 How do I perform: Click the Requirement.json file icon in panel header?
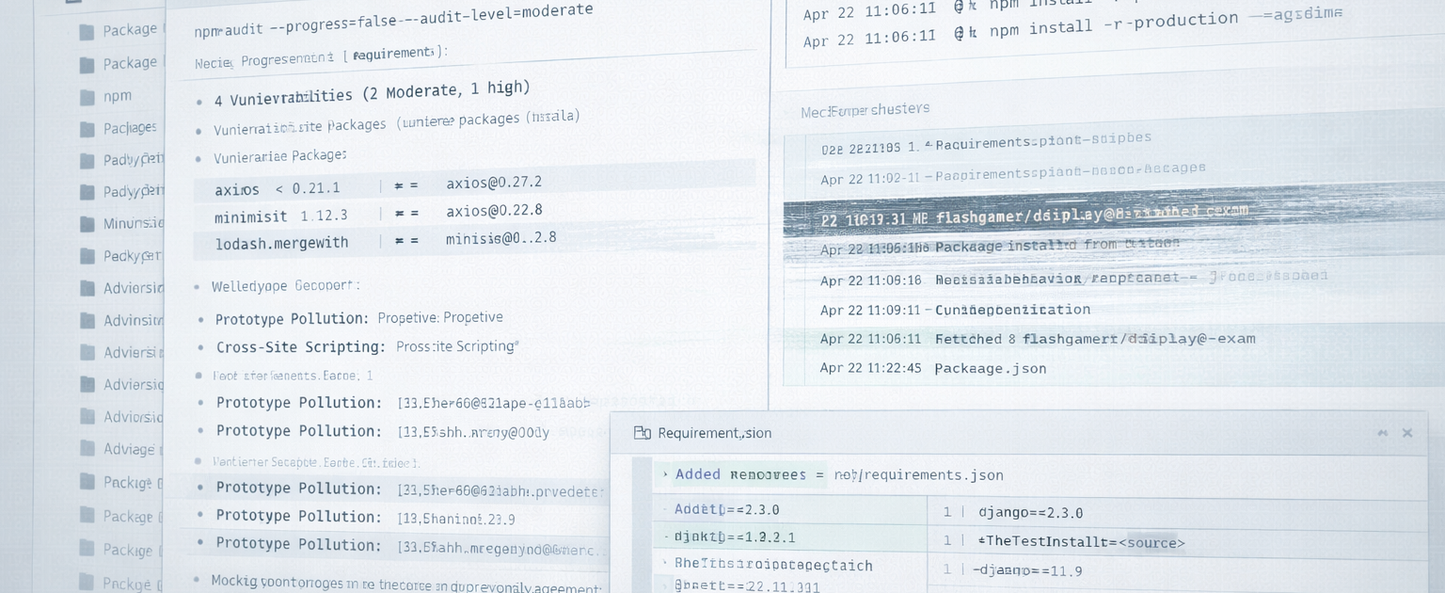pyautogui.click(x=642, y=433)
